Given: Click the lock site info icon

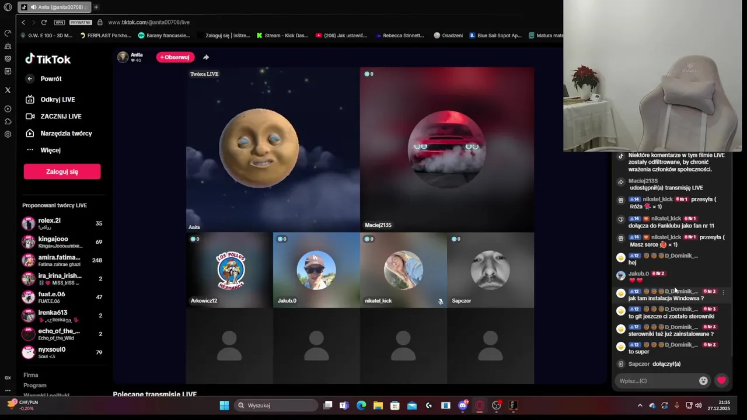Looking at the screenshot, I should tap(100, 22).
